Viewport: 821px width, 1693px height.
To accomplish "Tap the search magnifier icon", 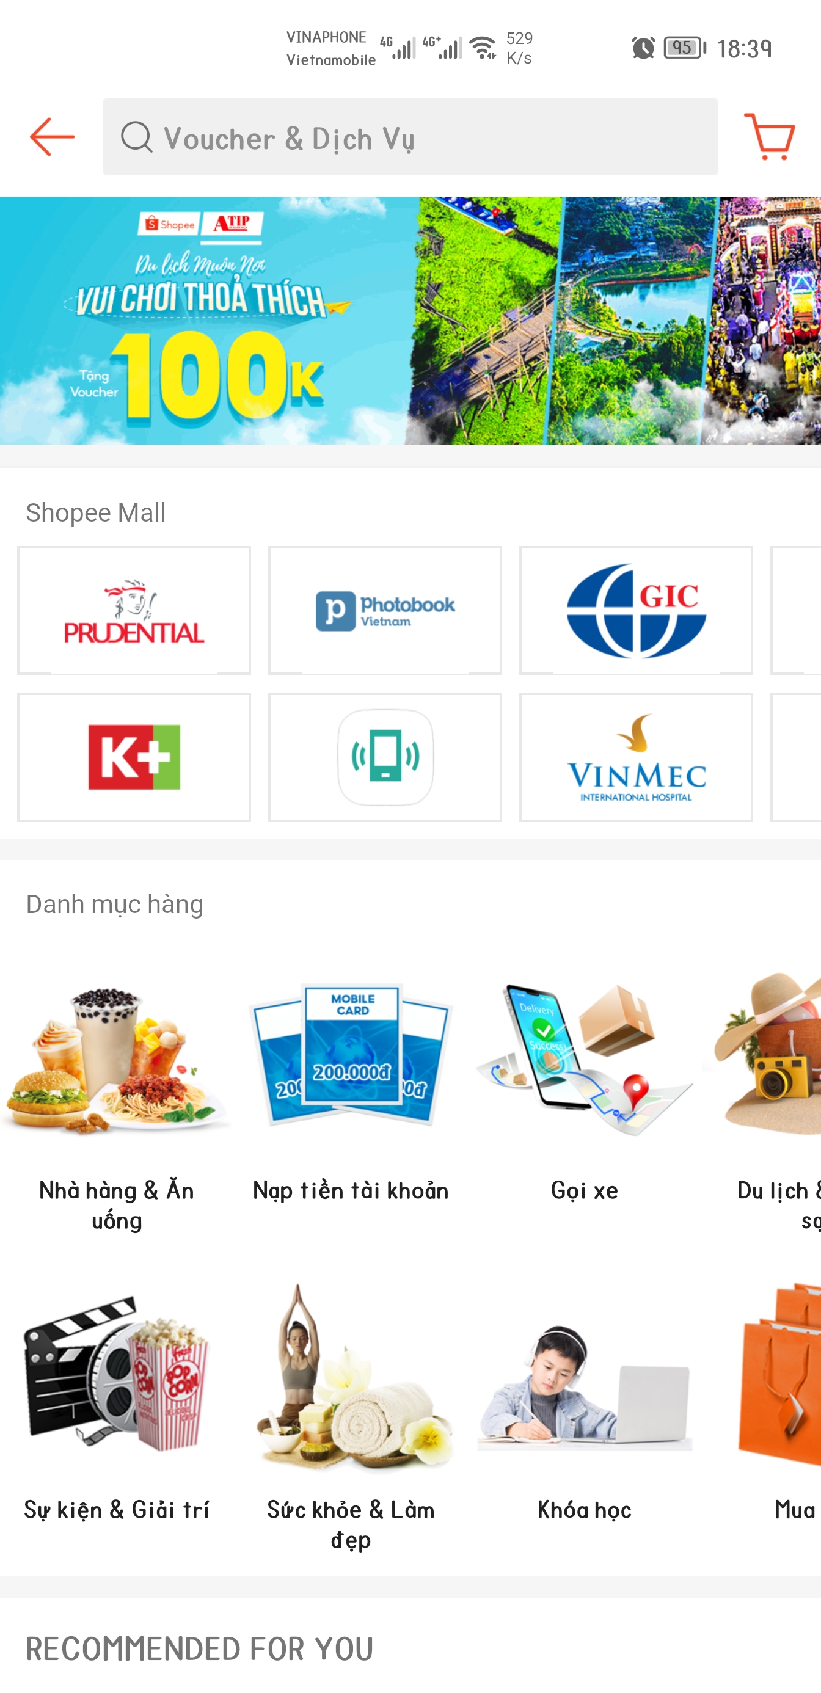I will point(136,137).
